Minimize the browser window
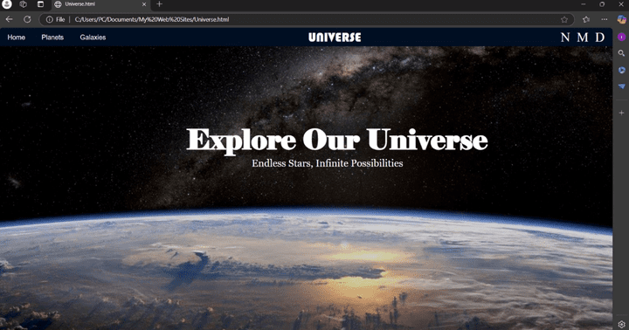Image resolution: width=629 pixels, height=330 pixels. 584,4
